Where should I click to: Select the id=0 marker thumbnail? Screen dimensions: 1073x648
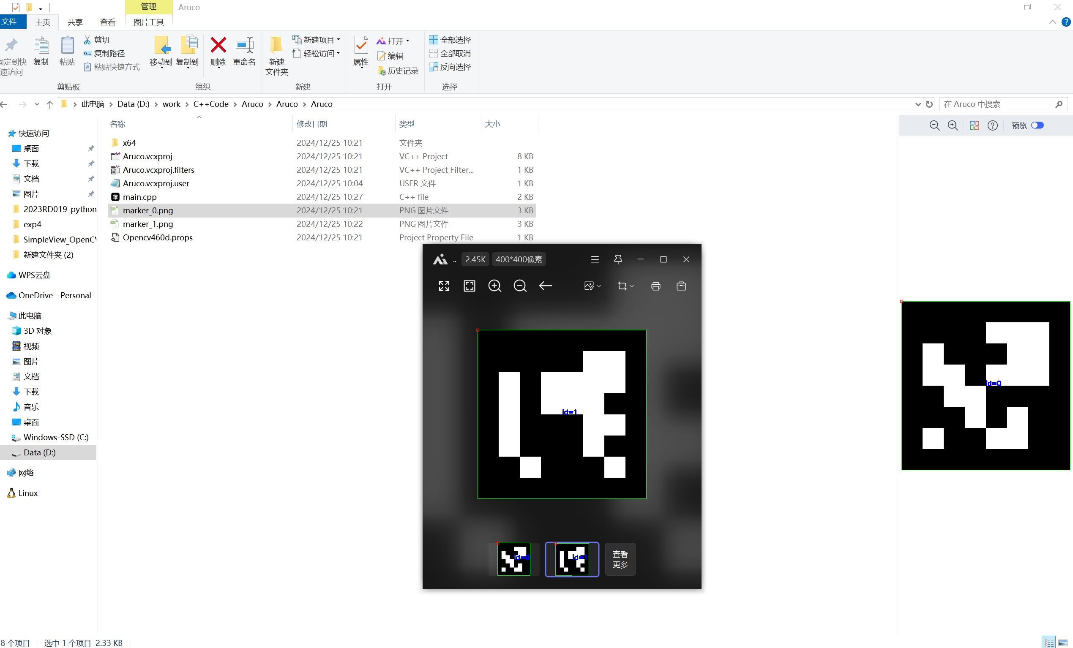(514, 559)
